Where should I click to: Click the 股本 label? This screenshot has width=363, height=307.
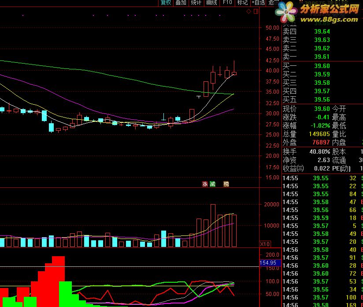pos(339,152)
